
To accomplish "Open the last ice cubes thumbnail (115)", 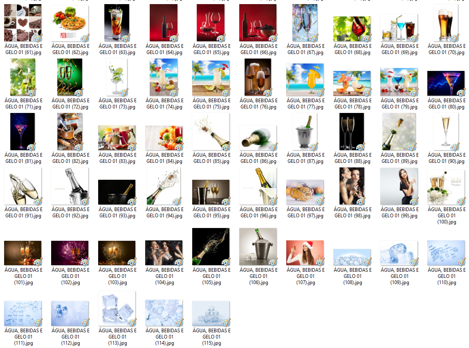I will pos(211,313).
